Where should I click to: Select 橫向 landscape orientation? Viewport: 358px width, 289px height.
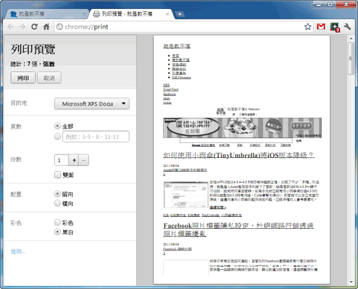[57, 203]
